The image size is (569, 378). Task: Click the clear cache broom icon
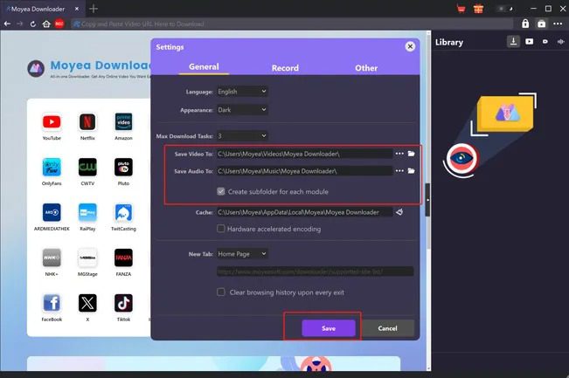[x=399, y=212]
